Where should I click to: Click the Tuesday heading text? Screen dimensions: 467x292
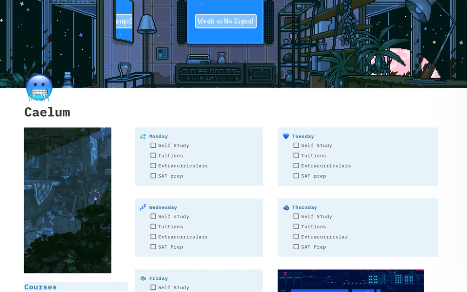(x=303, y=136)
